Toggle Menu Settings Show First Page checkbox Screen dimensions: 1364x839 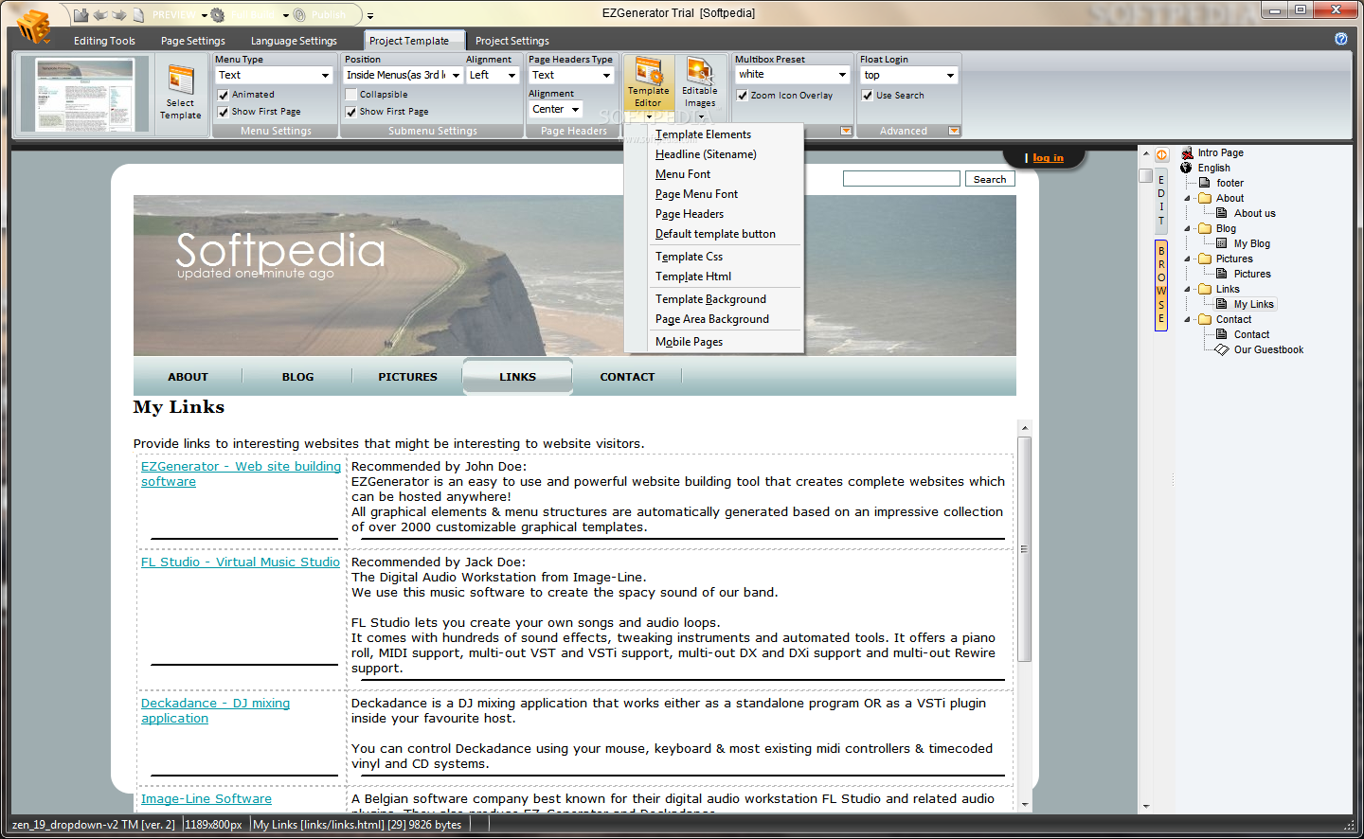point(224,112)
